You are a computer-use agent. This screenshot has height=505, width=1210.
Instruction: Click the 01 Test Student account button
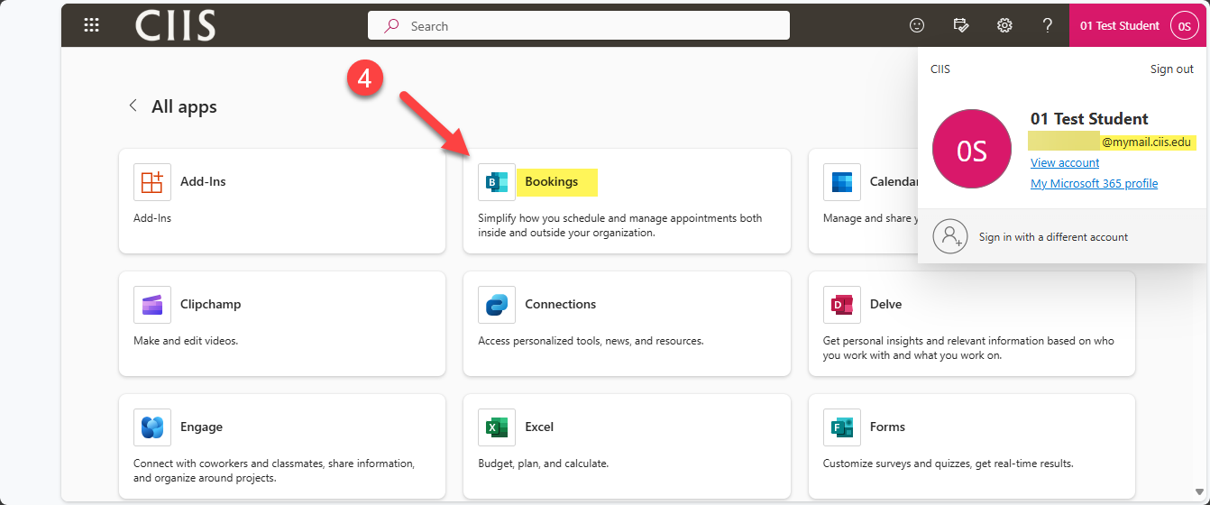[1138, 25]
